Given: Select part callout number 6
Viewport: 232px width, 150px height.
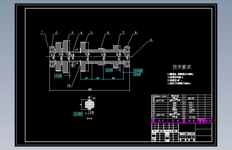Looking at the screenshot, I should coord(108,32).
